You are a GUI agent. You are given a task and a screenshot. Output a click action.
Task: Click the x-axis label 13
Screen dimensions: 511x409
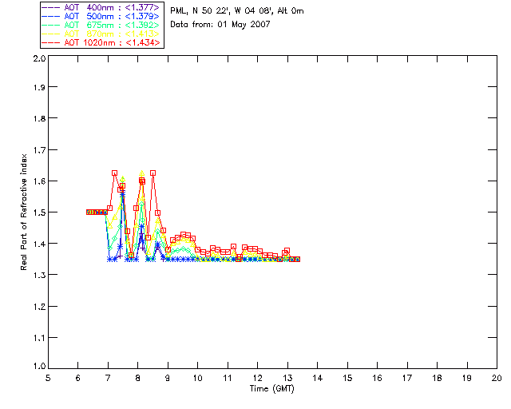pyautogui.click(x=287, y=378)
